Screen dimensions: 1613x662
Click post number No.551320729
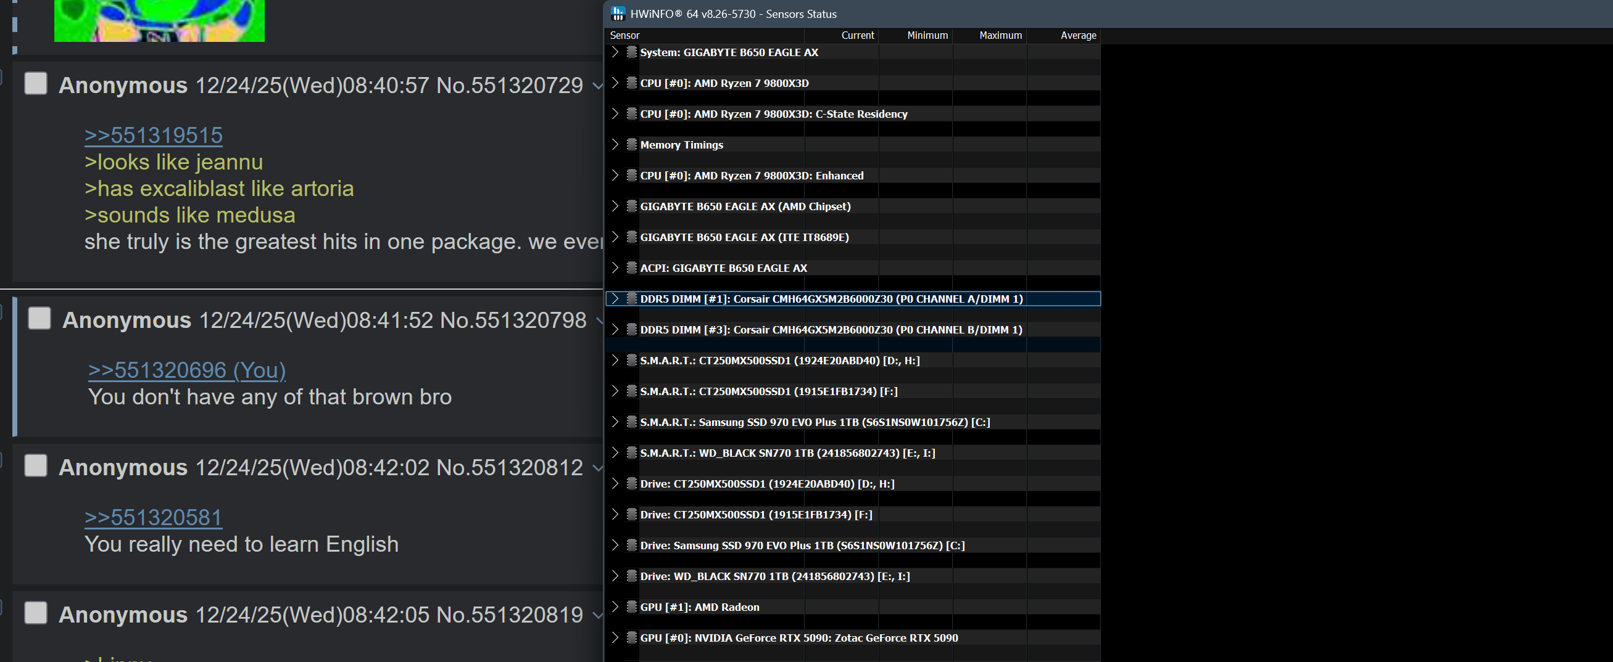pyautogui.click(x=510, y=85)
